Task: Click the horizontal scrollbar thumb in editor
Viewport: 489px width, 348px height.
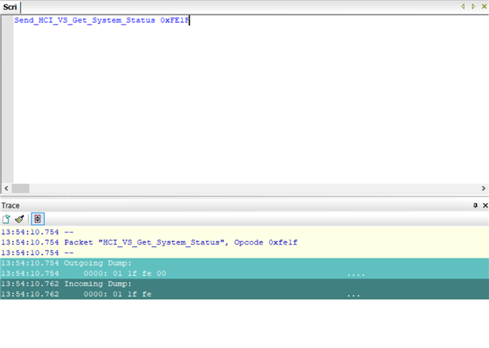Action: [21, 188]
